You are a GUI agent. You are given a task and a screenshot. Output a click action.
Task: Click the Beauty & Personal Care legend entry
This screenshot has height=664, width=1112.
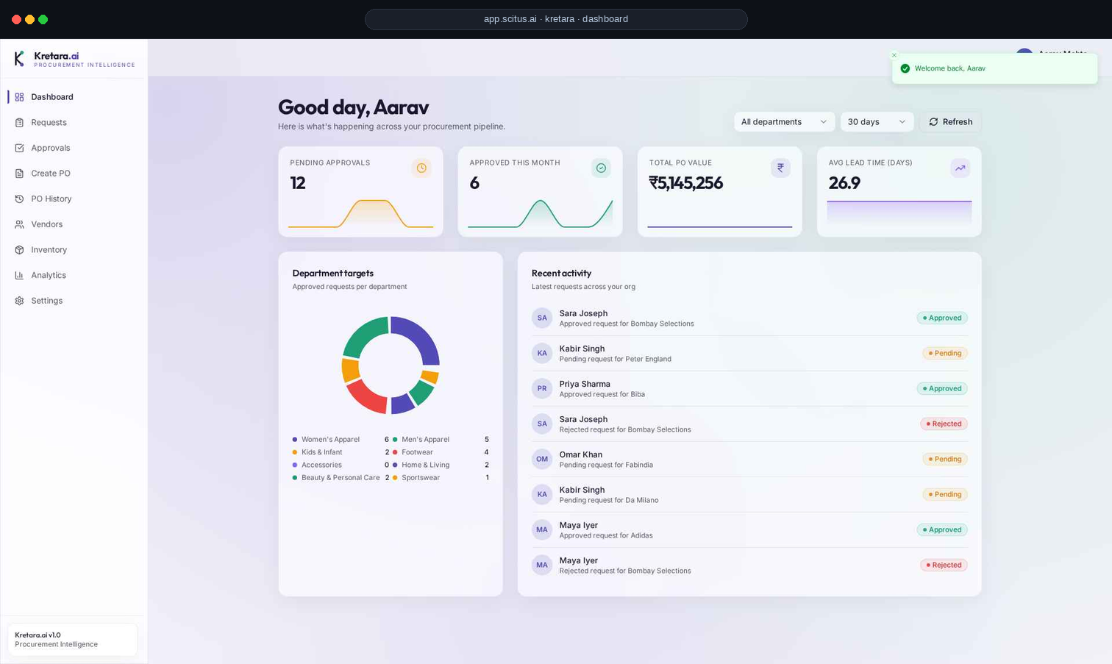click(341, 478)
